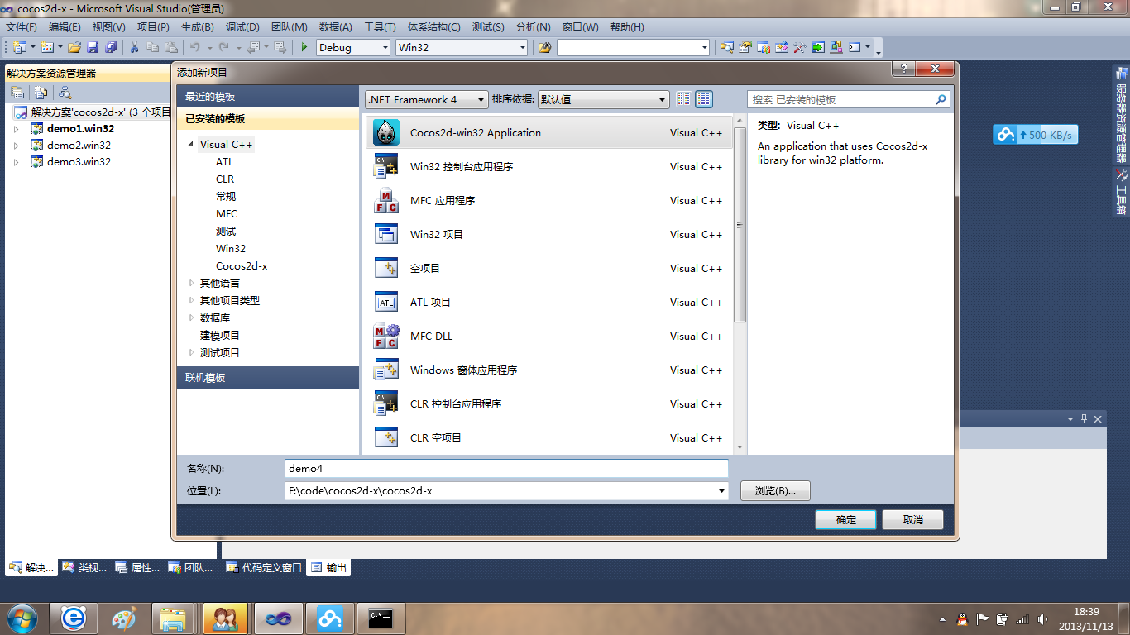The image size is (1130, 635).
Task: Open the 工具(T) menu
Action: pos(380,27)
